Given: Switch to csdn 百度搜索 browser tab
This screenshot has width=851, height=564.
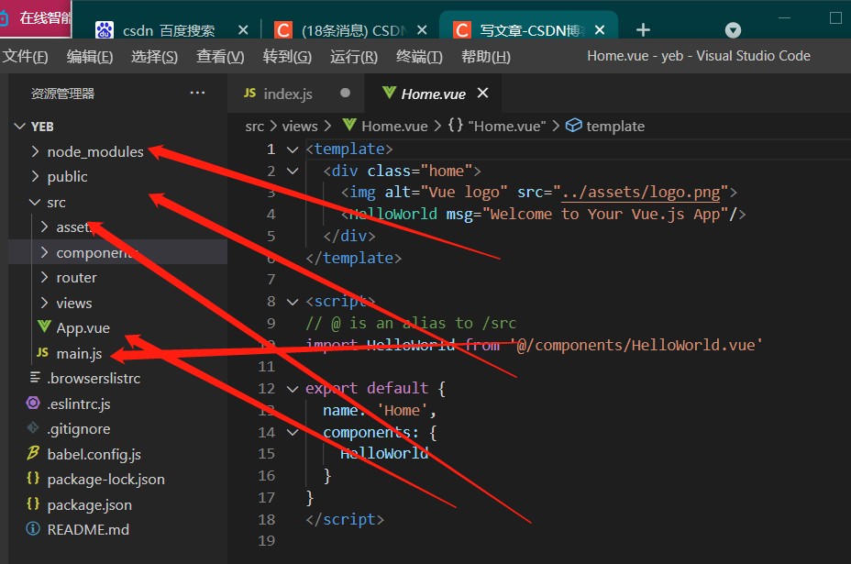Looking at the screenshot, I should pos(168,30).
